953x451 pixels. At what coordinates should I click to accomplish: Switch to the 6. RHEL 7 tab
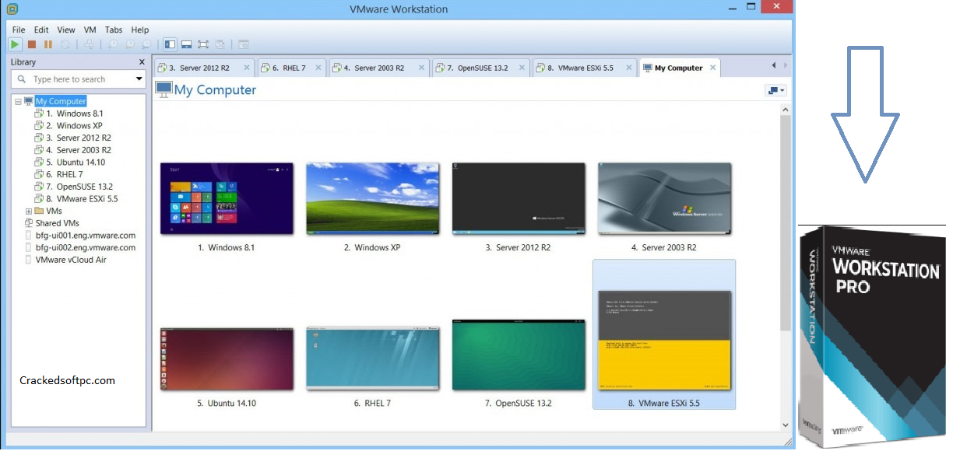(291, 68)
